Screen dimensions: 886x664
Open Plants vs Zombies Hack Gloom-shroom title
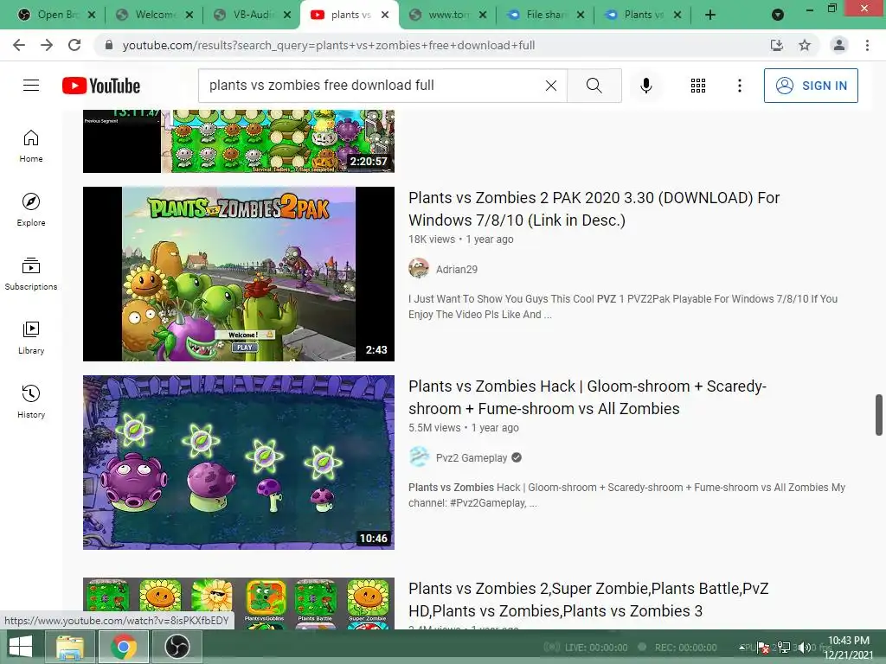tap(587, 398)
